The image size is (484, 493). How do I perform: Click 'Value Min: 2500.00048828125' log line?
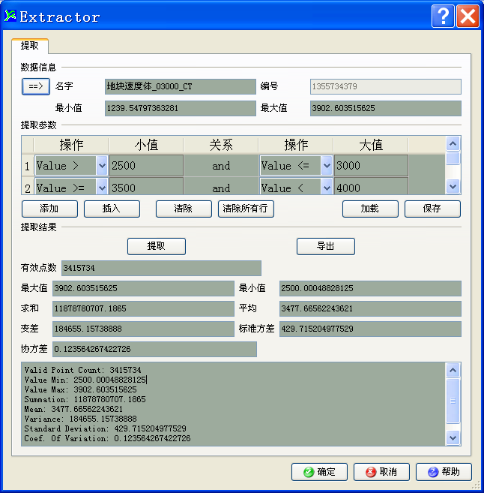(85, 380)
